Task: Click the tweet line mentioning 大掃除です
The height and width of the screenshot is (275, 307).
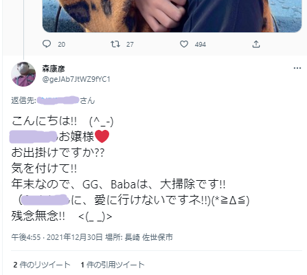Action: (118, 184)
